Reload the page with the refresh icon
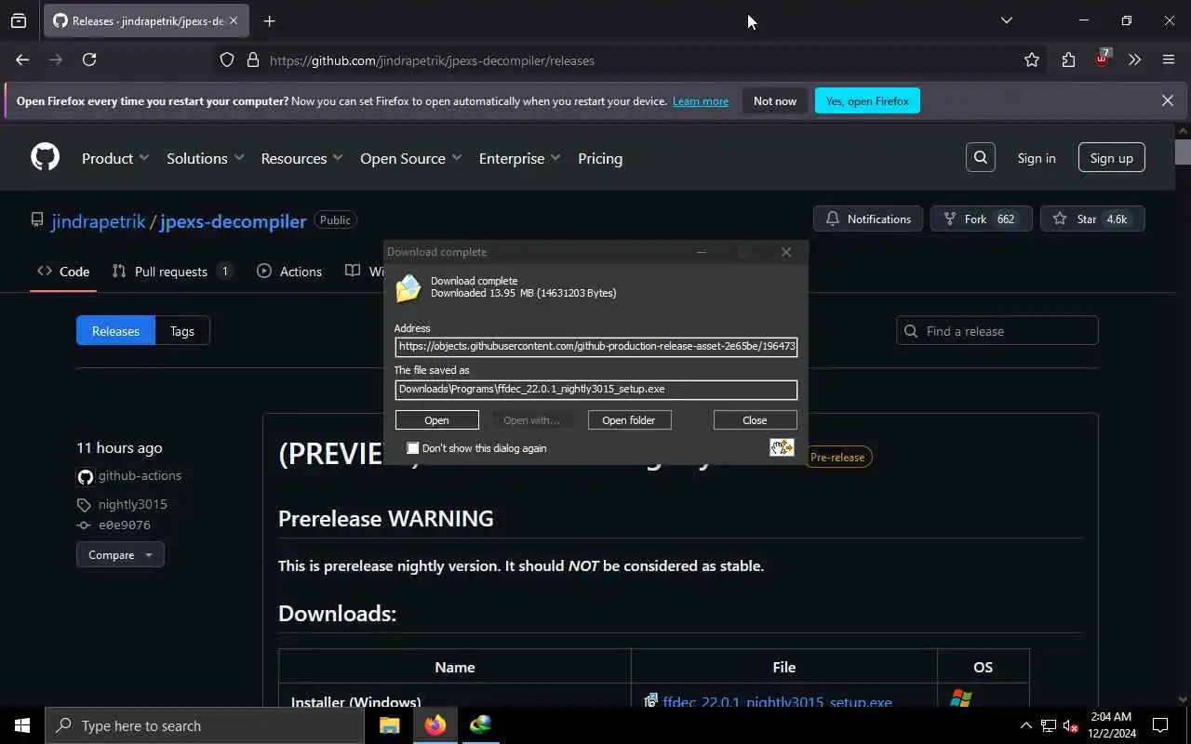1191x744 pixels. tap(89, 60)
